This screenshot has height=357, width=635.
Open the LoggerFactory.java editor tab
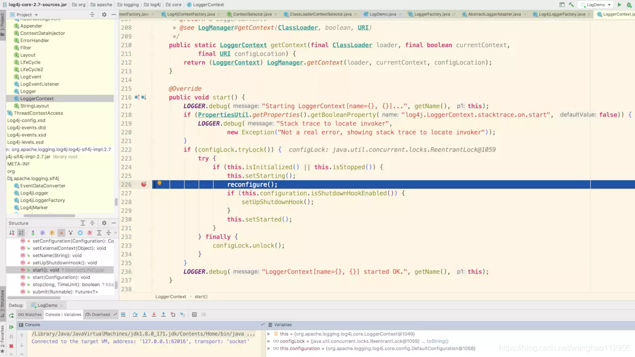click(432, 14)
